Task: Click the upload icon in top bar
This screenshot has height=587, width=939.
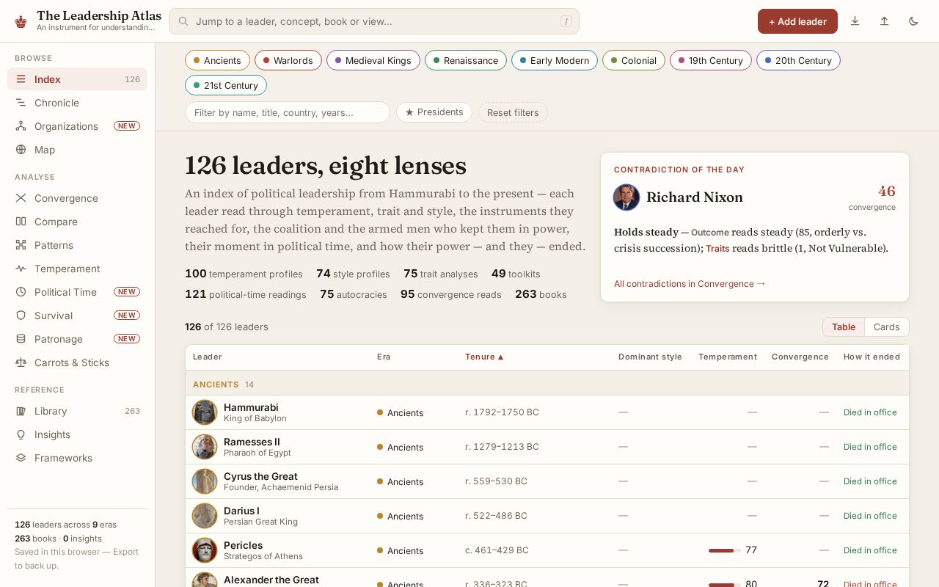Action: pyautogui.click(x=884, y=21)
